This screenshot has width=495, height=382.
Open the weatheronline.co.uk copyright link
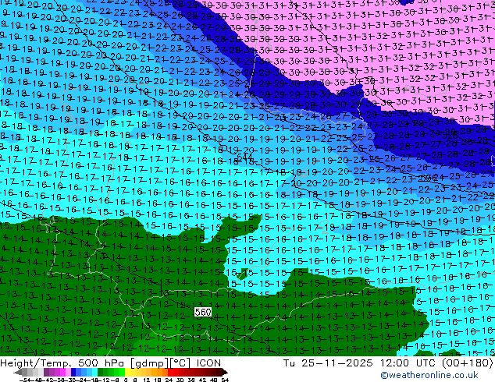pyautogui.click(x=429, y=375)
